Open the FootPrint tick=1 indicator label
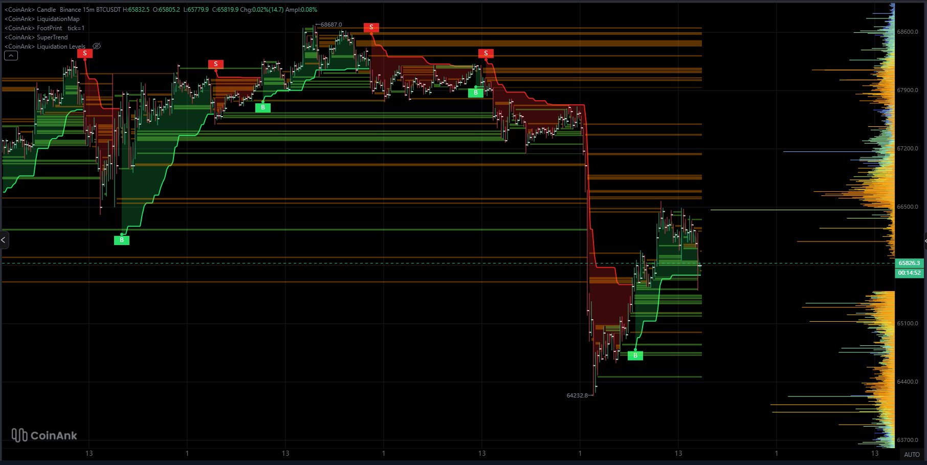The image size is (927, 465). click(x=45, y=28)
